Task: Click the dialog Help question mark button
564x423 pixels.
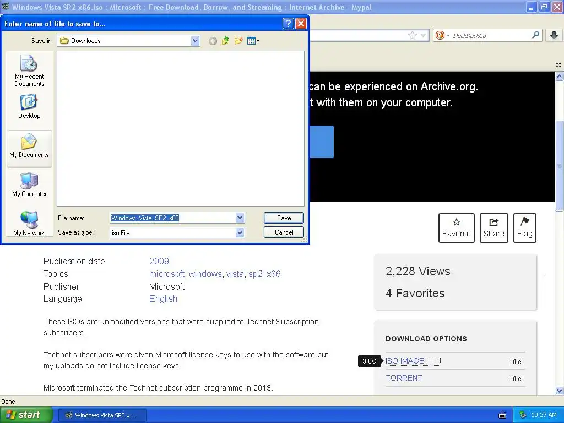Action: (x=288, y=23)
